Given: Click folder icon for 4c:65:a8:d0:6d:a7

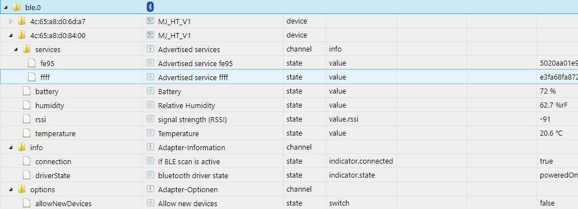Looking at the screenshot, I should pyautogui.click(x=21, y=21).
